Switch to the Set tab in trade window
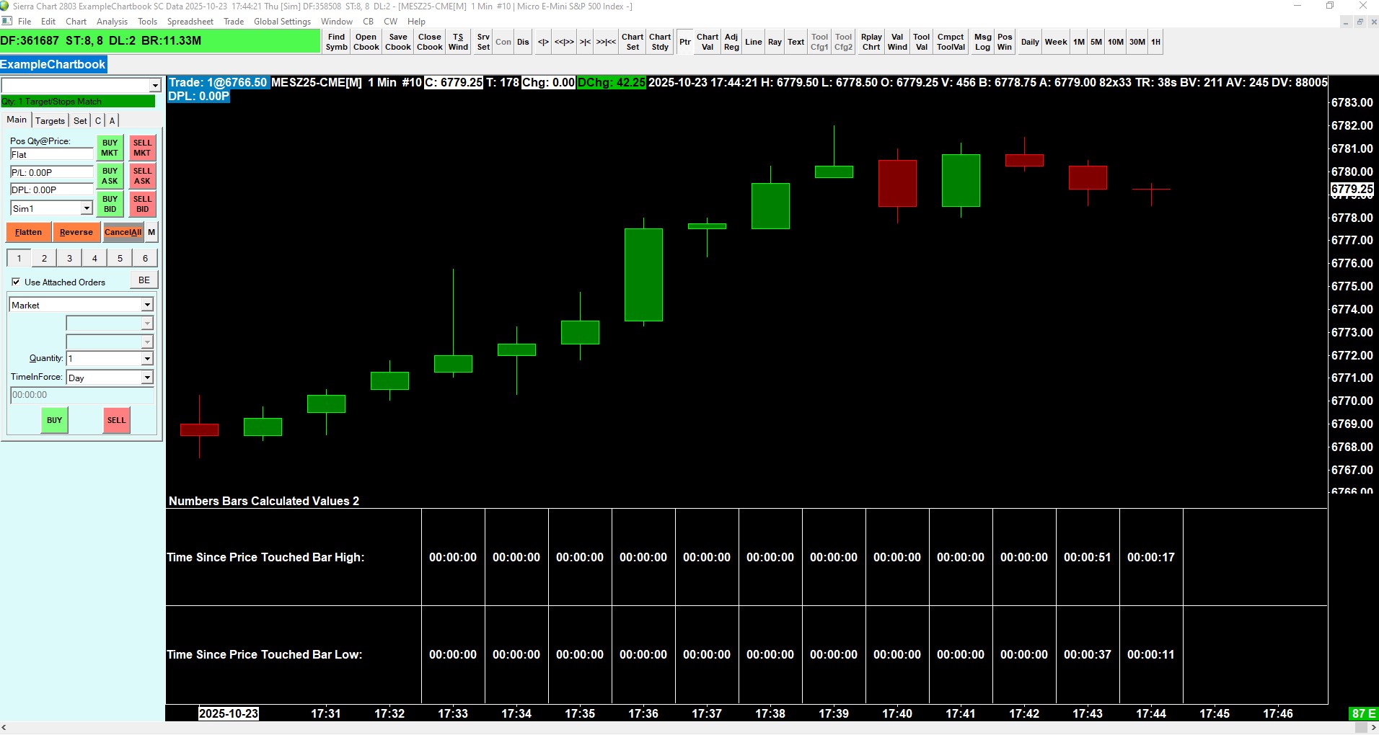 80,120
